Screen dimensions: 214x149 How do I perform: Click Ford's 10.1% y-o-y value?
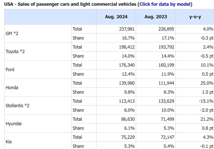(207, 65)
